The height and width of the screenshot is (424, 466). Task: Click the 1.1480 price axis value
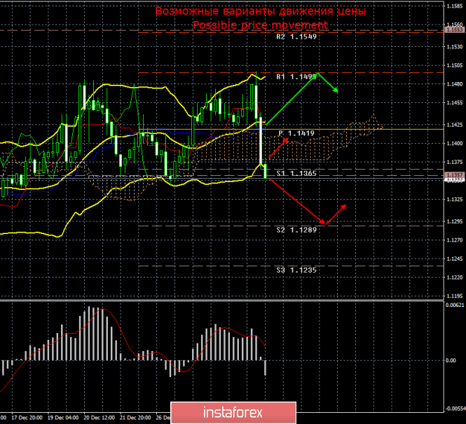455,84
